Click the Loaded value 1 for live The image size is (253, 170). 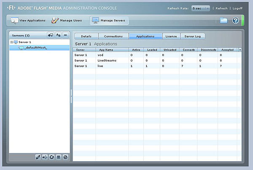[146, 66]
